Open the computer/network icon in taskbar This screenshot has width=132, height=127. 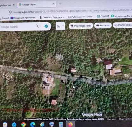coord(51,124)
